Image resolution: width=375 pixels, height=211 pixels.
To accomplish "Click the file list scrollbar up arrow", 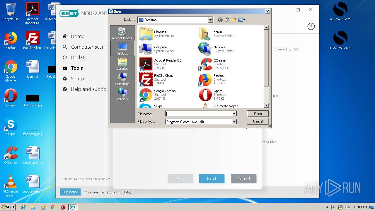I will click(266, 27).
